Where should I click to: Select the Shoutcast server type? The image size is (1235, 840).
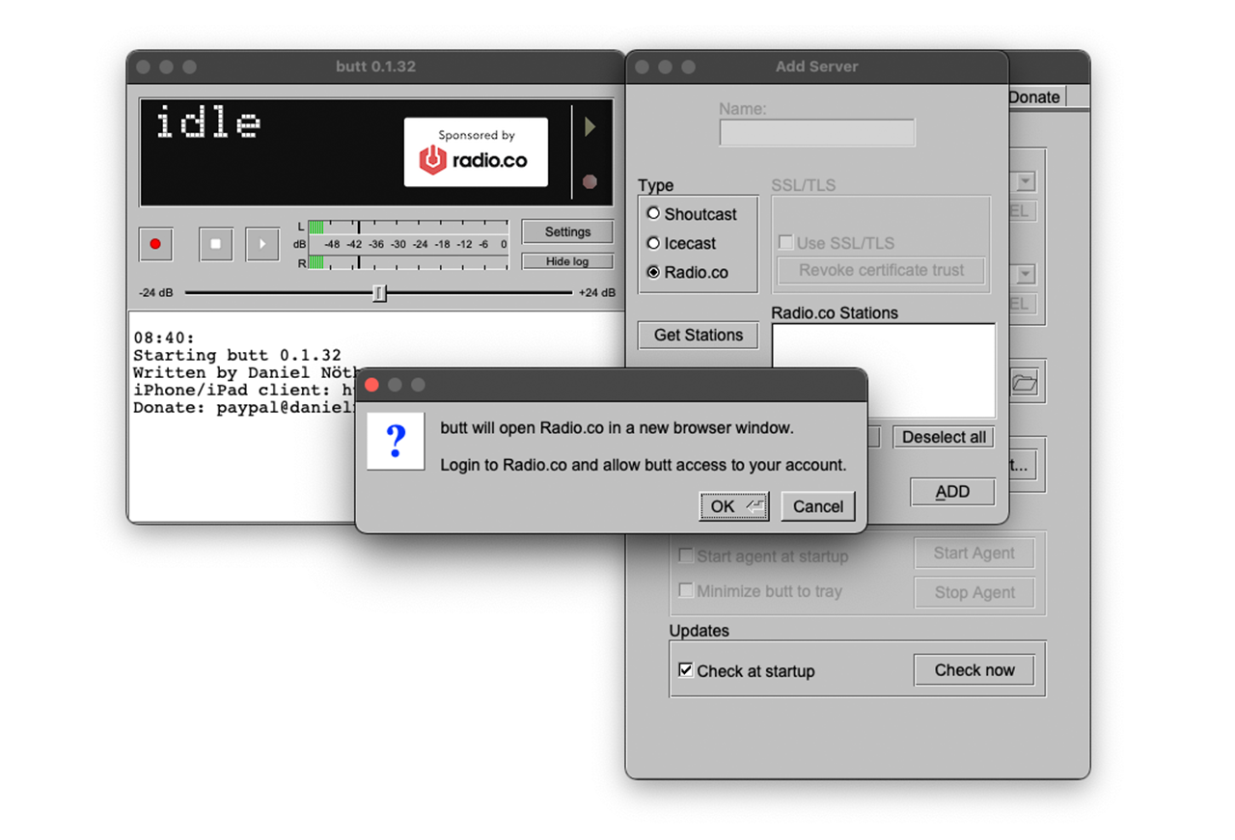(x=654, y=214)
